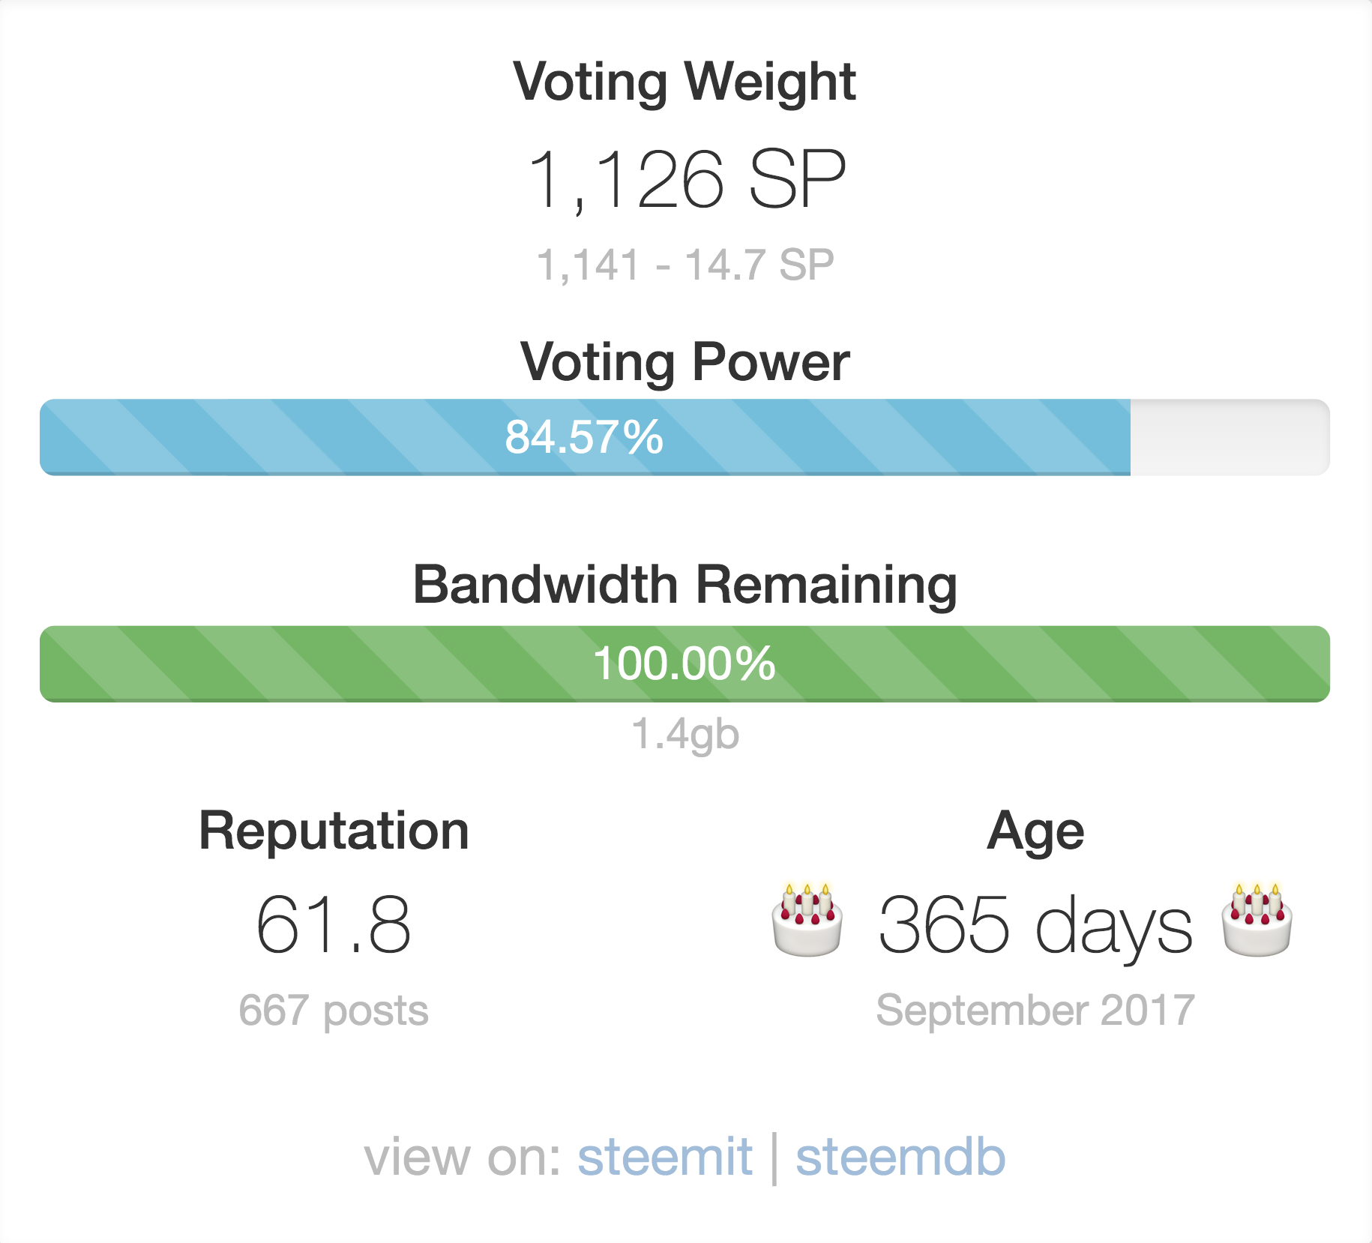Viewport: 1372px width, 1243px height.
Task: Click the left birthday cake icon
Action: coord(807,920)
